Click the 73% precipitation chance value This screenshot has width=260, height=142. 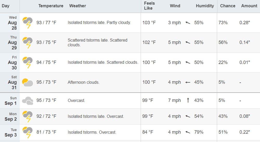coord(223,23)
